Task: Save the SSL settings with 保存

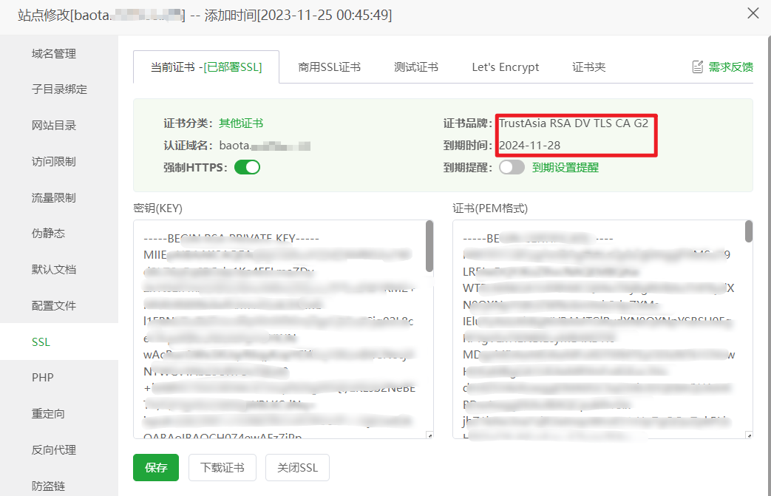Action: (x=156, y=467)
